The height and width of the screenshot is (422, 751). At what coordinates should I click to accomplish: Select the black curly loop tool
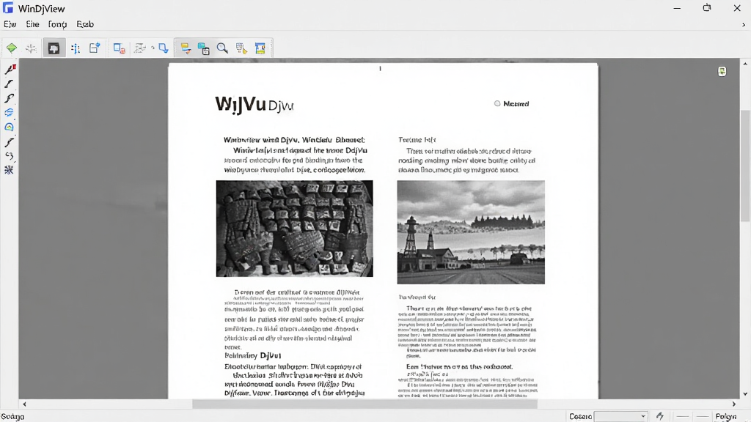pyautogui.click(x=9, y=156)
